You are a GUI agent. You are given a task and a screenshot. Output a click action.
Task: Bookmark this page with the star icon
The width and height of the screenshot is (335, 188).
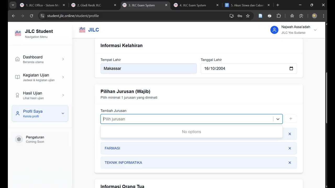[248, 16]
